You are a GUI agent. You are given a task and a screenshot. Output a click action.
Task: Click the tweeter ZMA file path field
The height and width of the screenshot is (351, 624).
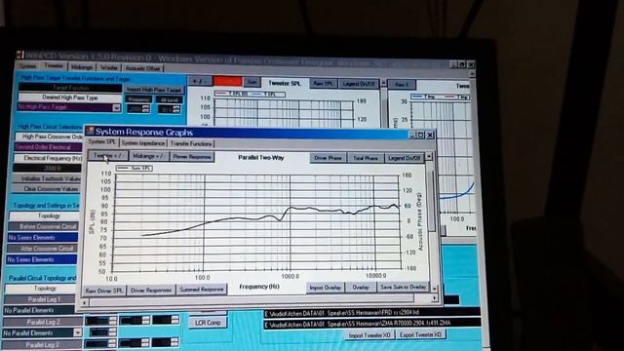[371, 323]
